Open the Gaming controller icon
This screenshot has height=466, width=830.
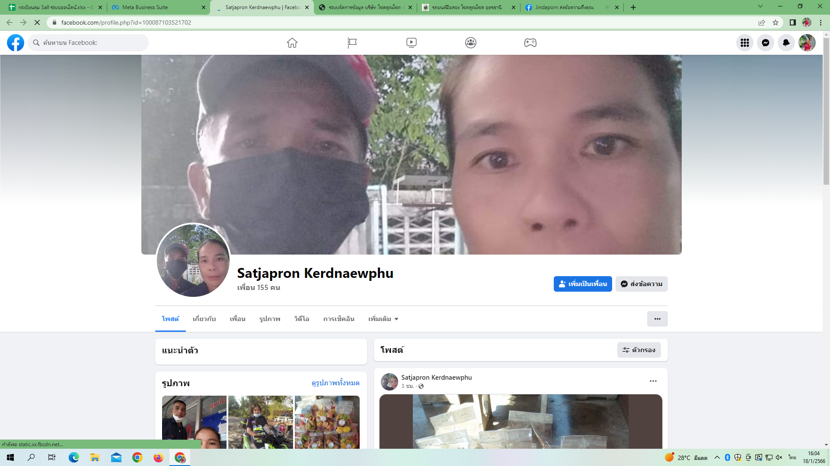[530, 43]
